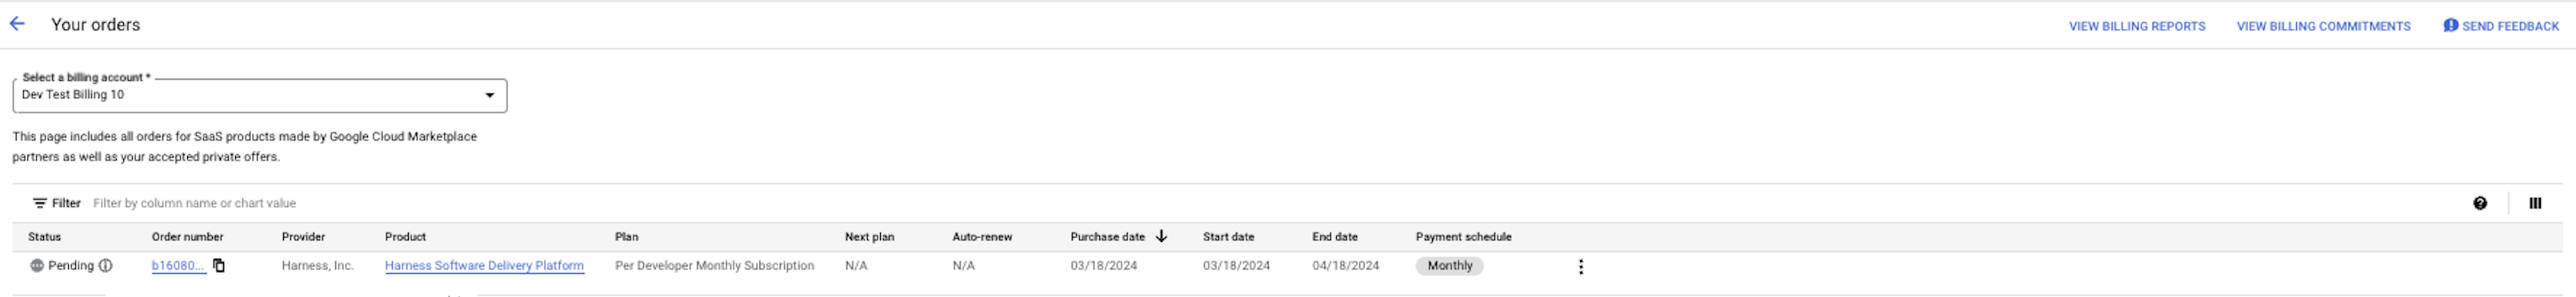Open the three-dot row actions menu

click(x=1580, y=267)
